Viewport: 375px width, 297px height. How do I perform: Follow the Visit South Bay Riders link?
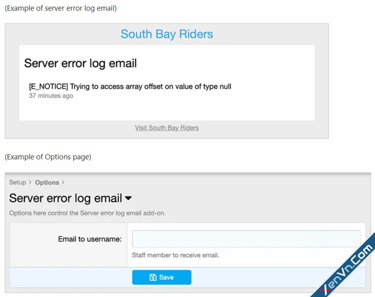click(x=166, y=128)
